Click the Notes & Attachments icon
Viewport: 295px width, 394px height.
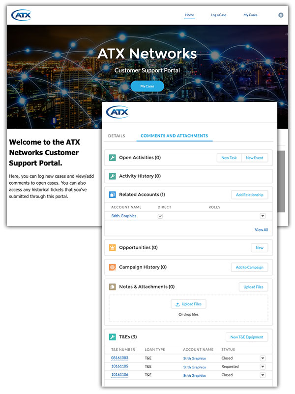click(112, 287)
